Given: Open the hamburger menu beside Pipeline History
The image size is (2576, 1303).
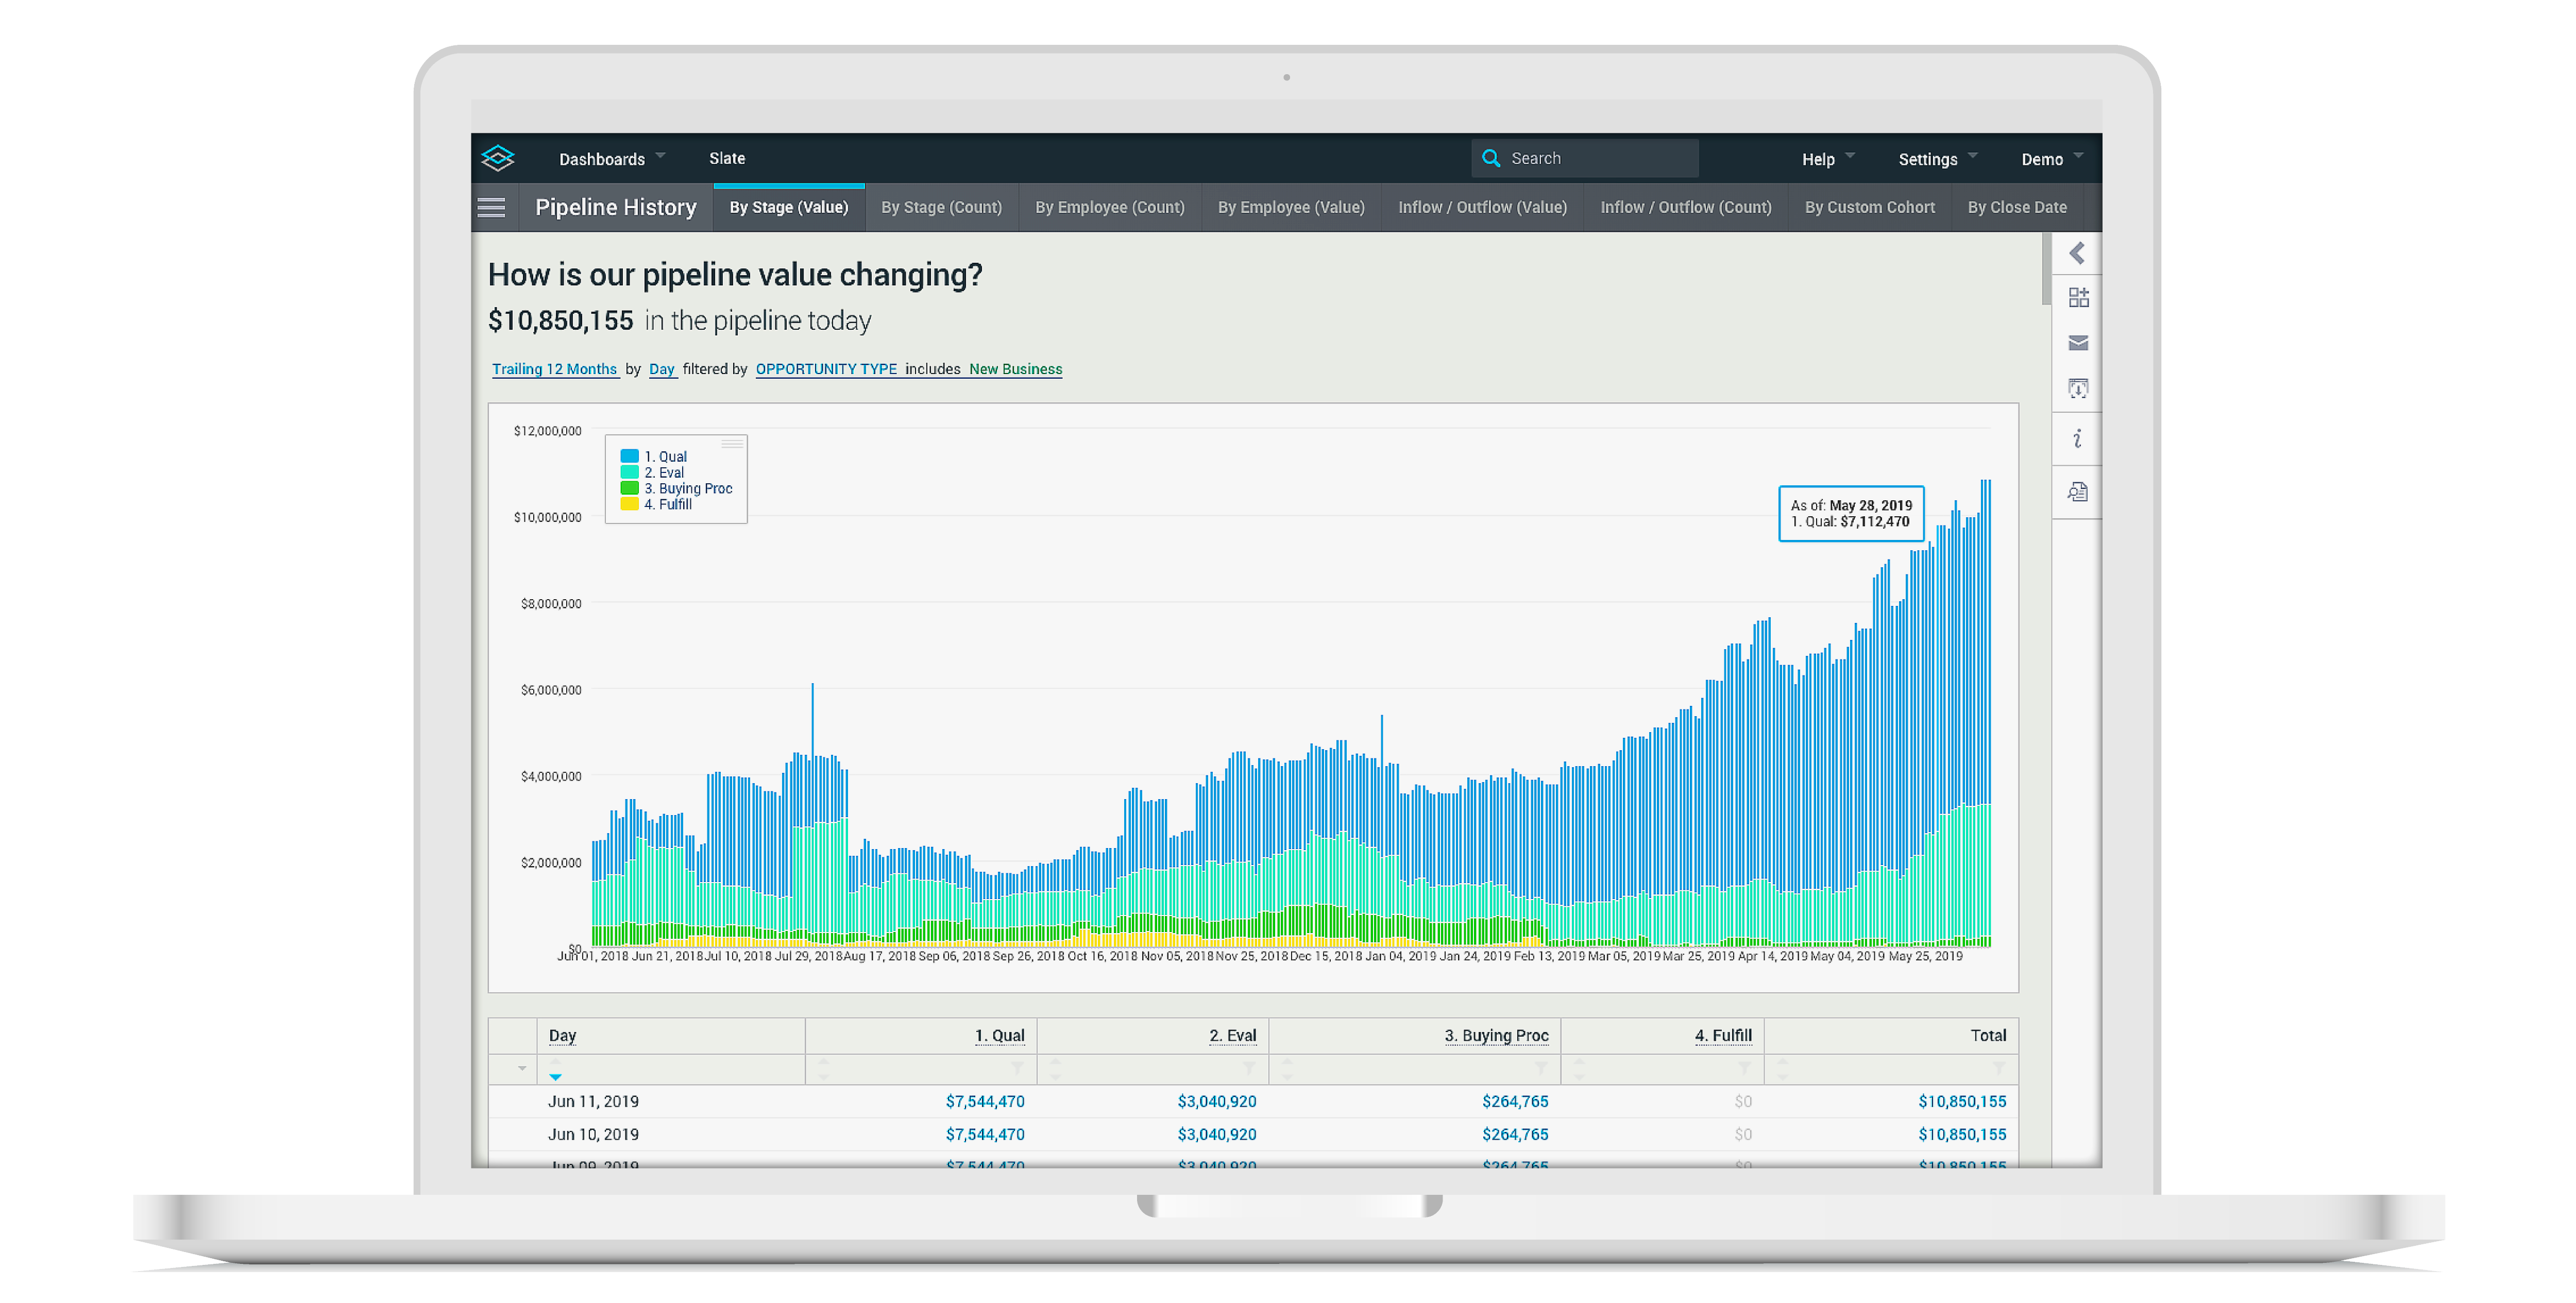Looking at the screenshot, I should (x=491, y=207).
